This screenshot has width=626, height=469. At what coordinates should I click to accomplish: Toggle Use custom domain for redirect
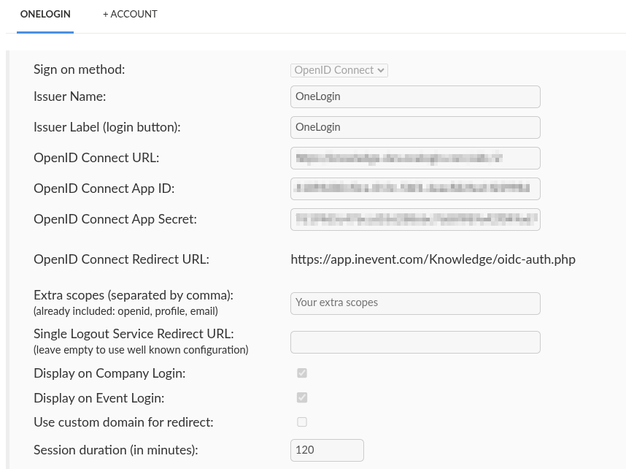tap(301, 422)
